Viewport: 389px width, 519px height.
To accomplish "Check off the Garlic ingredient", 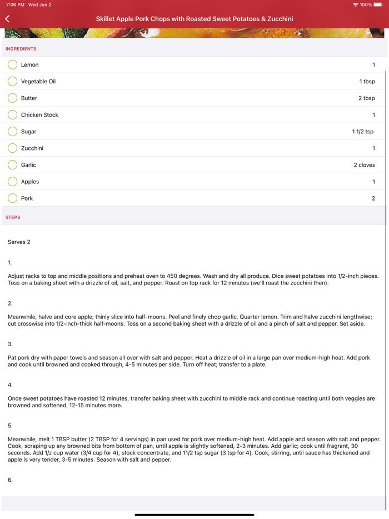I will click(12, 164).
